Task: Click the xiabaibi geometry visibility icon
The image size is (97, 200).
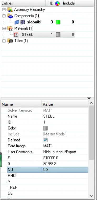Action: 17,22
